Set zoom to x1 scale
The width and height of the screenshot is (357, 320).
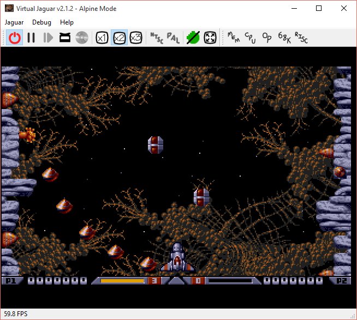tap(102, 38)
